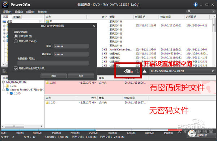Click the password reminder input field
Screen dimensions: 217x141
53,63
